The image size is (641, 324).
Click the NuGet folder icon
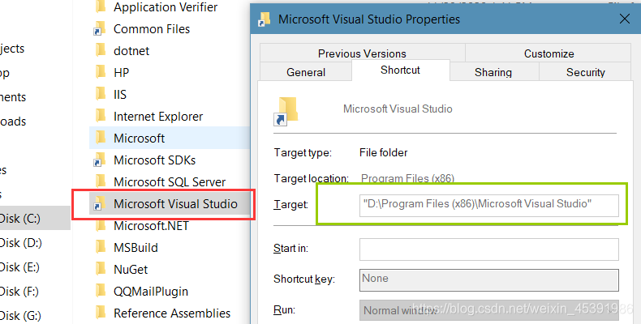pyautogui.click(x=100, y=269)
